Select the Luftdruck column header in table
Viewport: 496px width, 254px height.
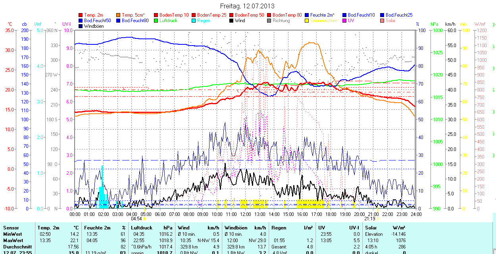[141, 228]
